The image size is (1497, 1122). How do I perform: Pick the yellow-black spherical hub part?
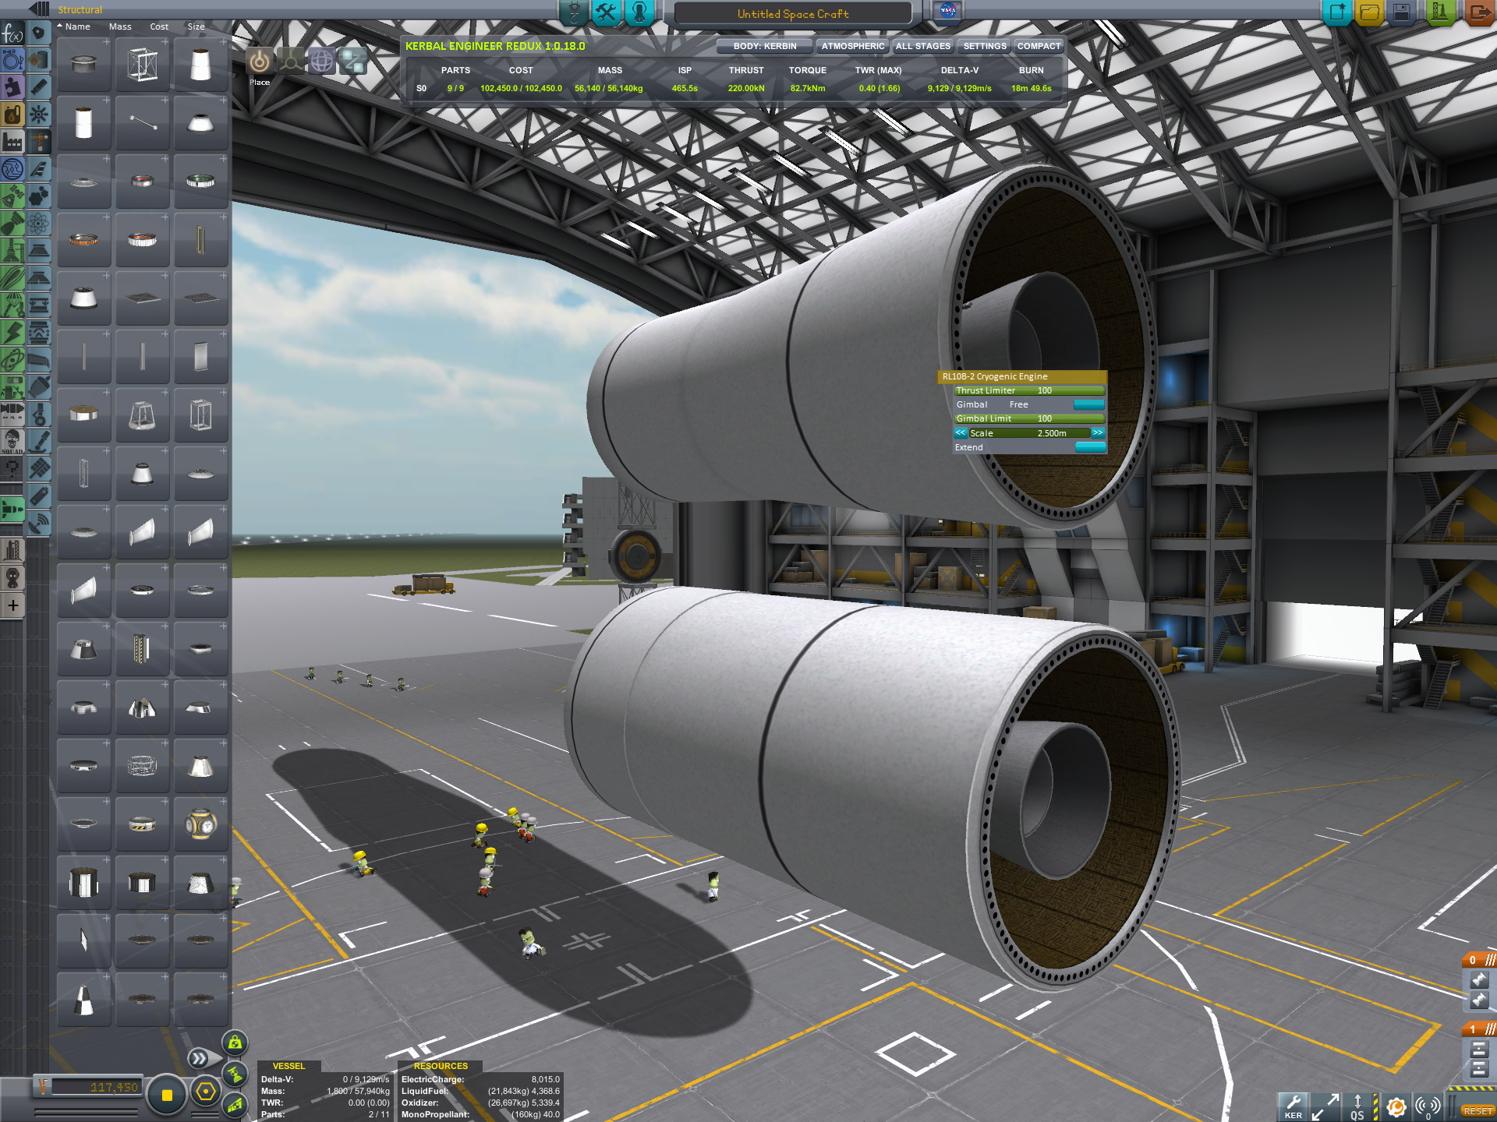tap(201, 824)
